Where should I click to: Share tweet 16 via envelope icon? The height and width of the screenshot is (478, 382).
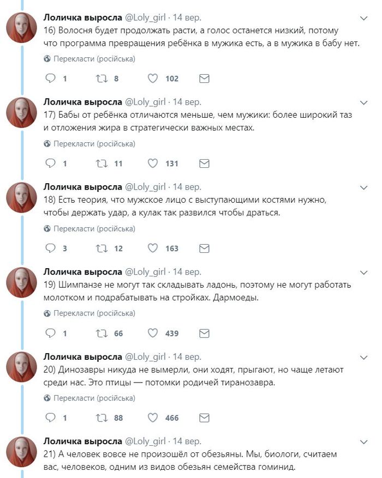(204, 78)
